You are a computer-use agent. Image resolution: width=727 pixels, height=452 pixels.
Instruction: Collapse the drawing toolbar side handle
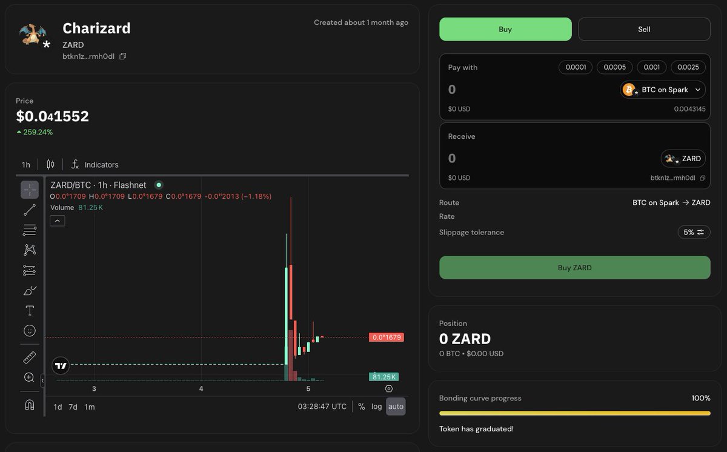click(x=42, y=381)
